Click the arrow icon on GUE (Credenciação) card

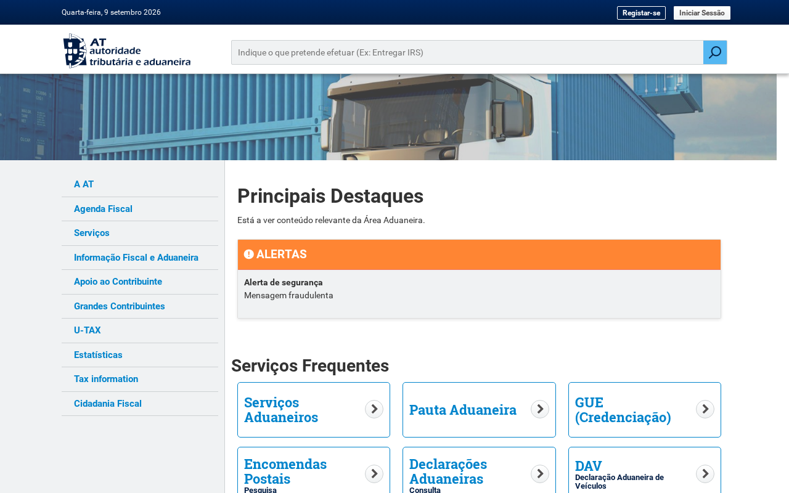[705, 409]
